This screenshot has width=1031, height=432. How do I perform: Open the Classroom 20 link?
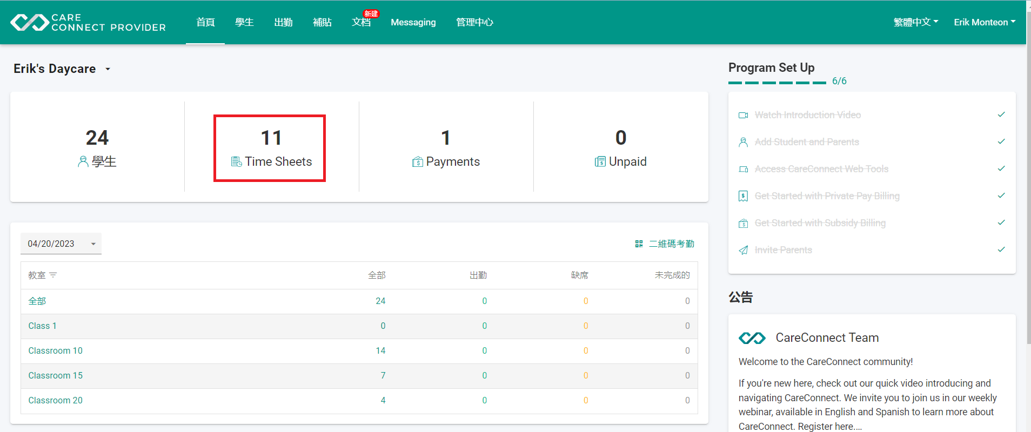(x=55, y=401)
